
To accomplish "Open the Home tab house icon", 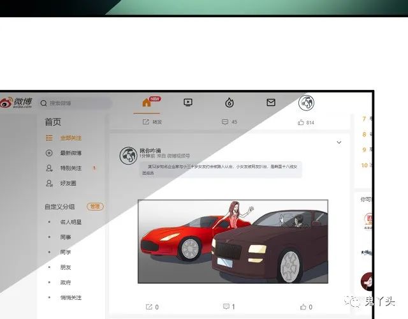I will (x=147, y=102).
